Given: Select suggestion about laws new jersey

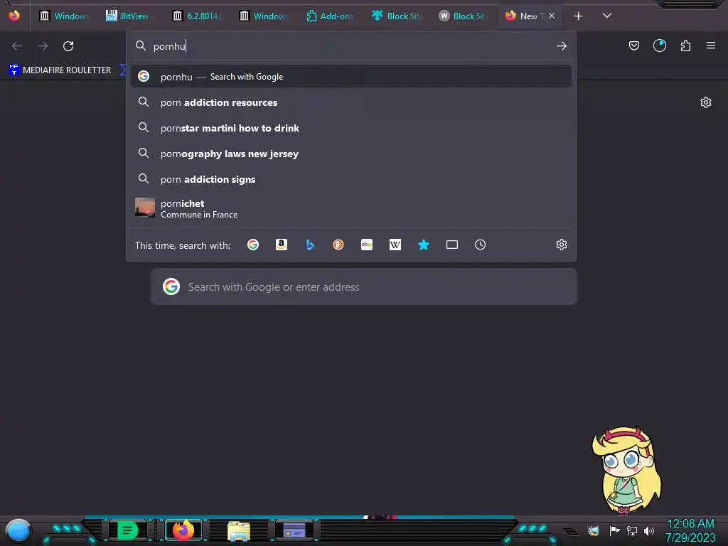Looking at the screenshot, I should click(351, 154).
